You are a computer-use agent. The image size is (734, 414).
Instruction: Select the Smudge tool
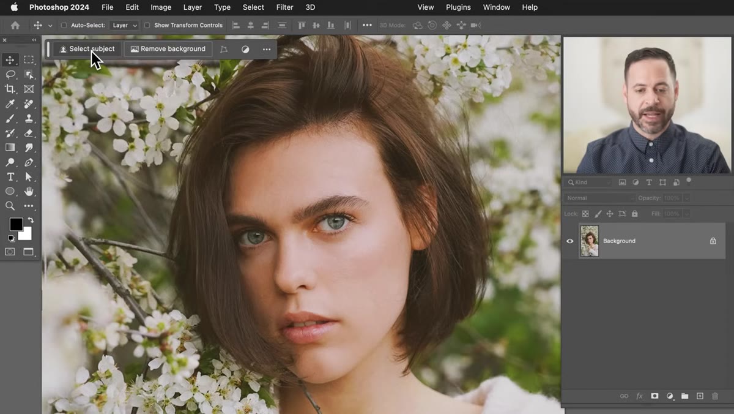[29, 148]
